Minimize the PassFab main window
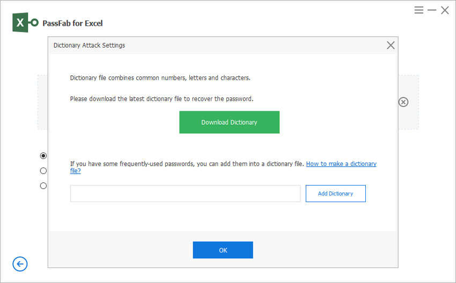 click(x=432, y=10)
